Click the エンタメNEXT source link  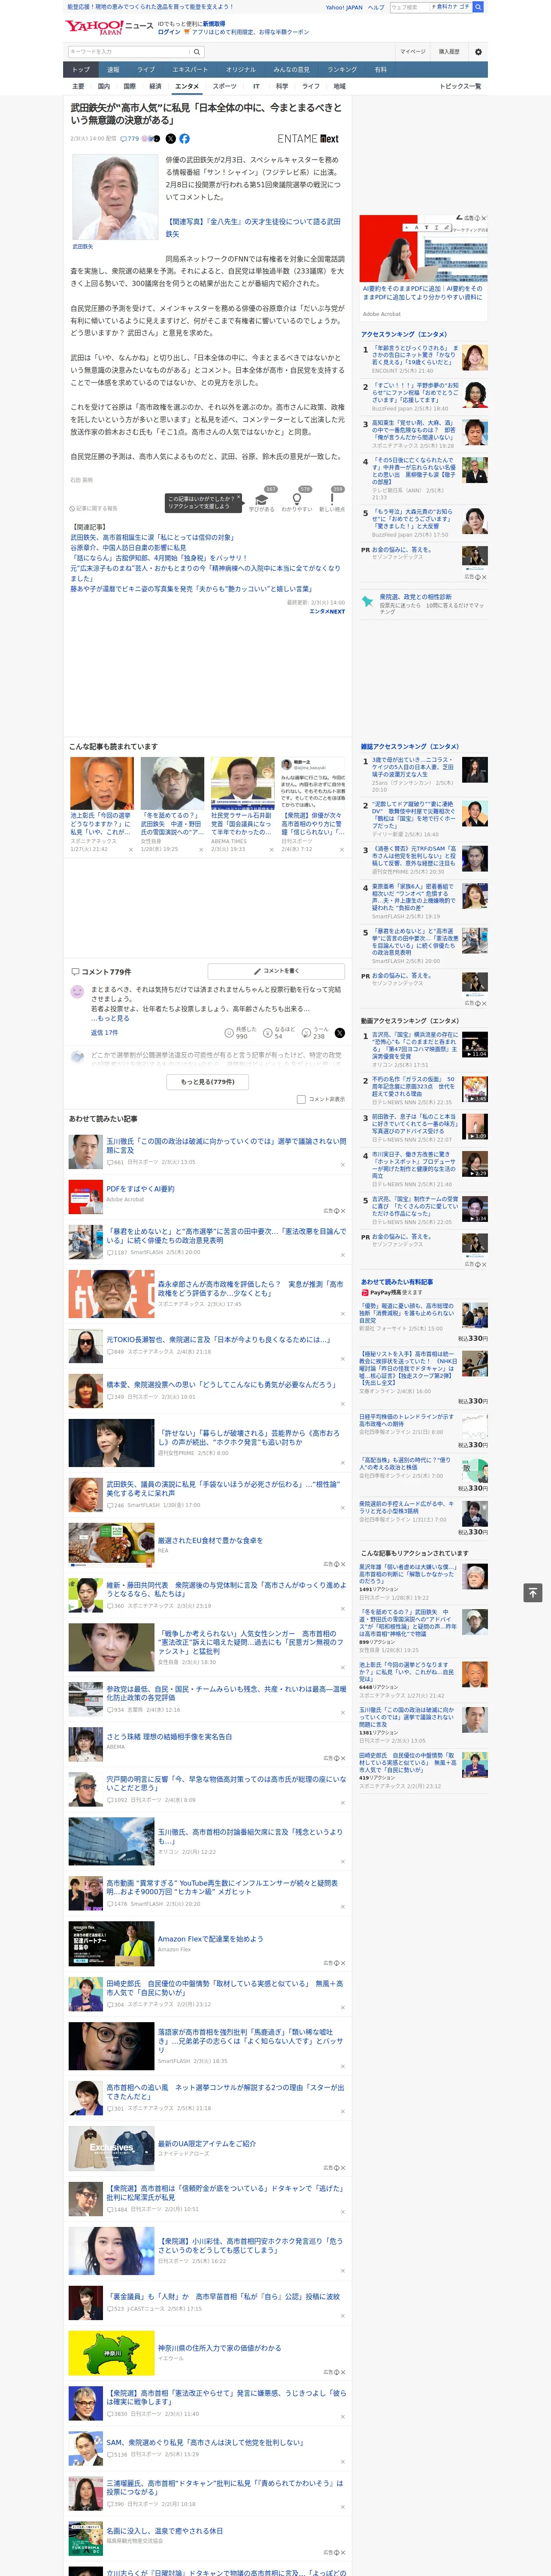327,611
